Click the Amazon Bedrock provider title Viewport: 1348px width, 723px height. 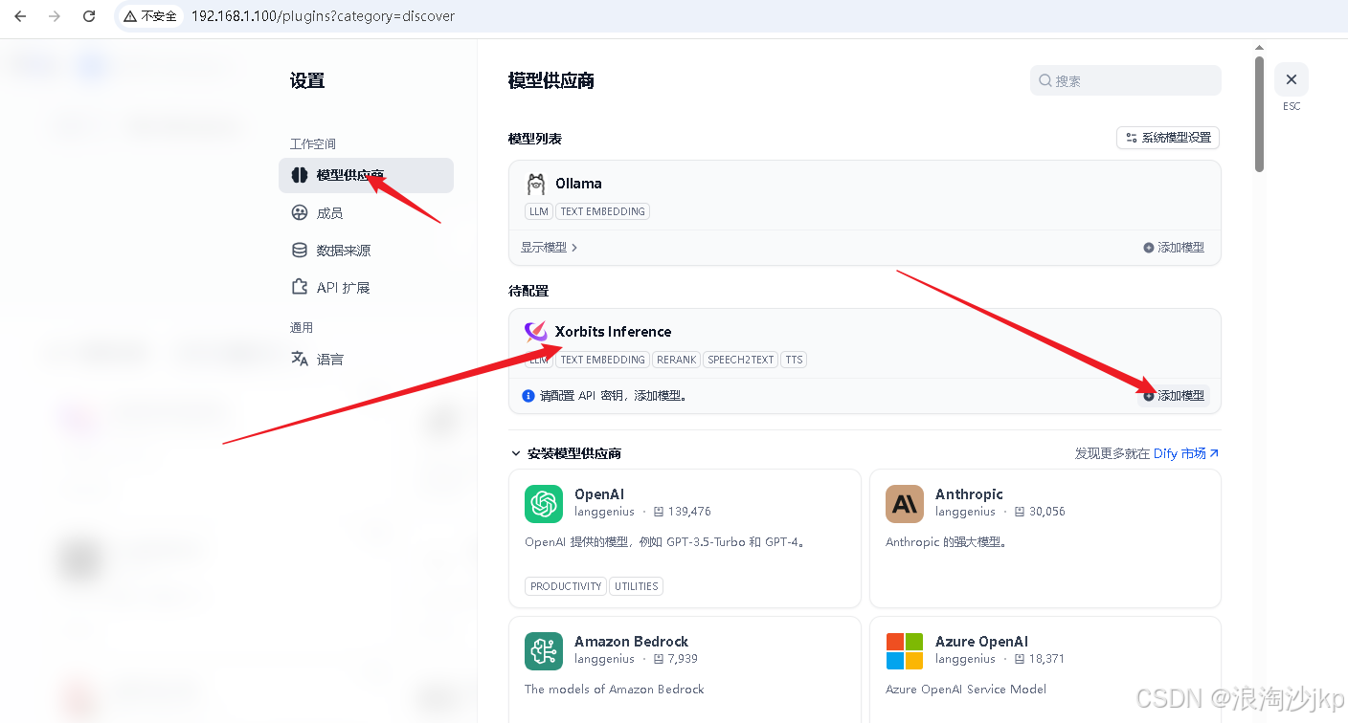[x=631, y=642]
